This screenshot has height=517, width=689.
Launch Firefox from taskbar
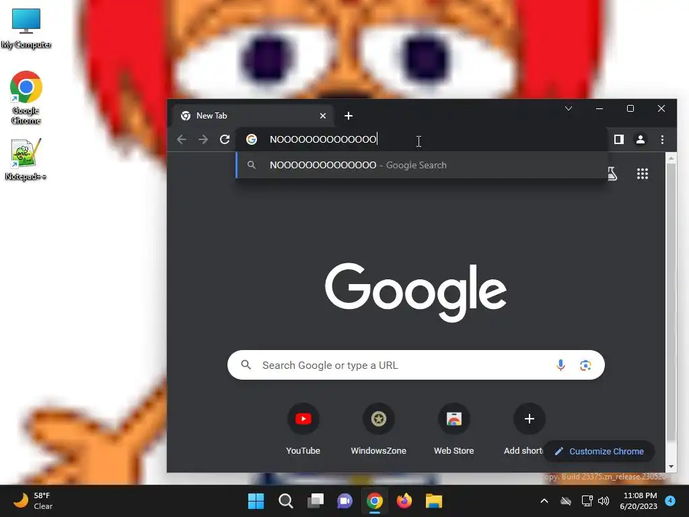pyautogui.click(x=404, y=501)
